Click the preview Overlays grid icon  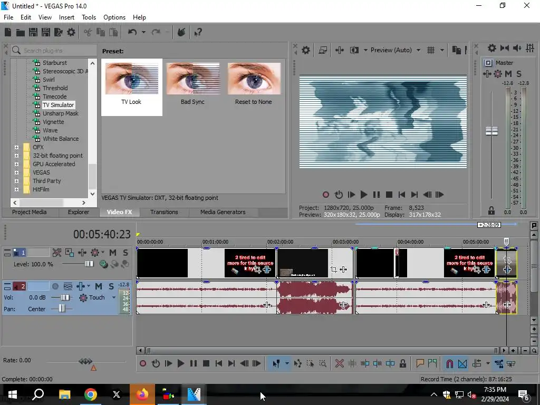pyautogui.click(x=431, y=50)
